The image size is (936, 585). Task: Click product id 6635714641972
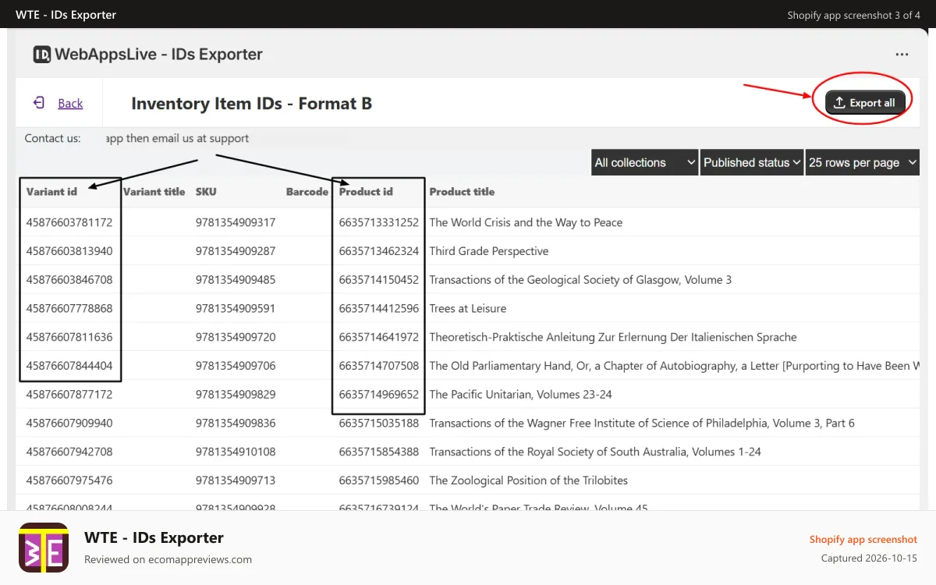point(379,337)
